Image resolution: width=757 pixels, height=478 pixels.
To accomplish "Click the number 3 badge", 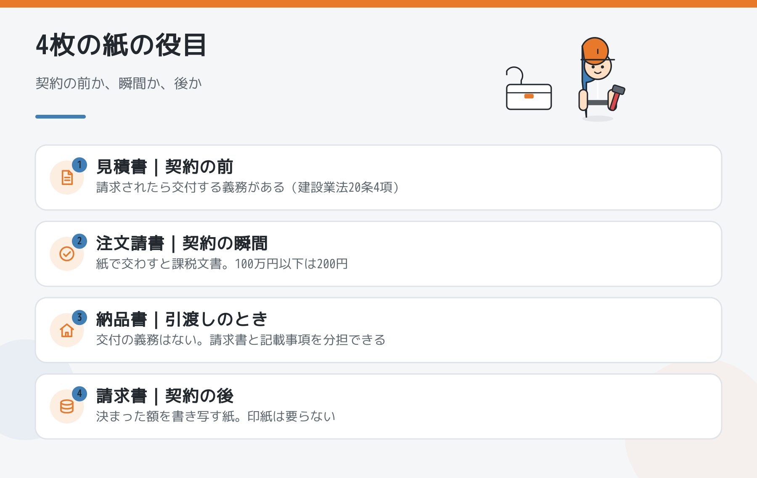I will 79,317.
